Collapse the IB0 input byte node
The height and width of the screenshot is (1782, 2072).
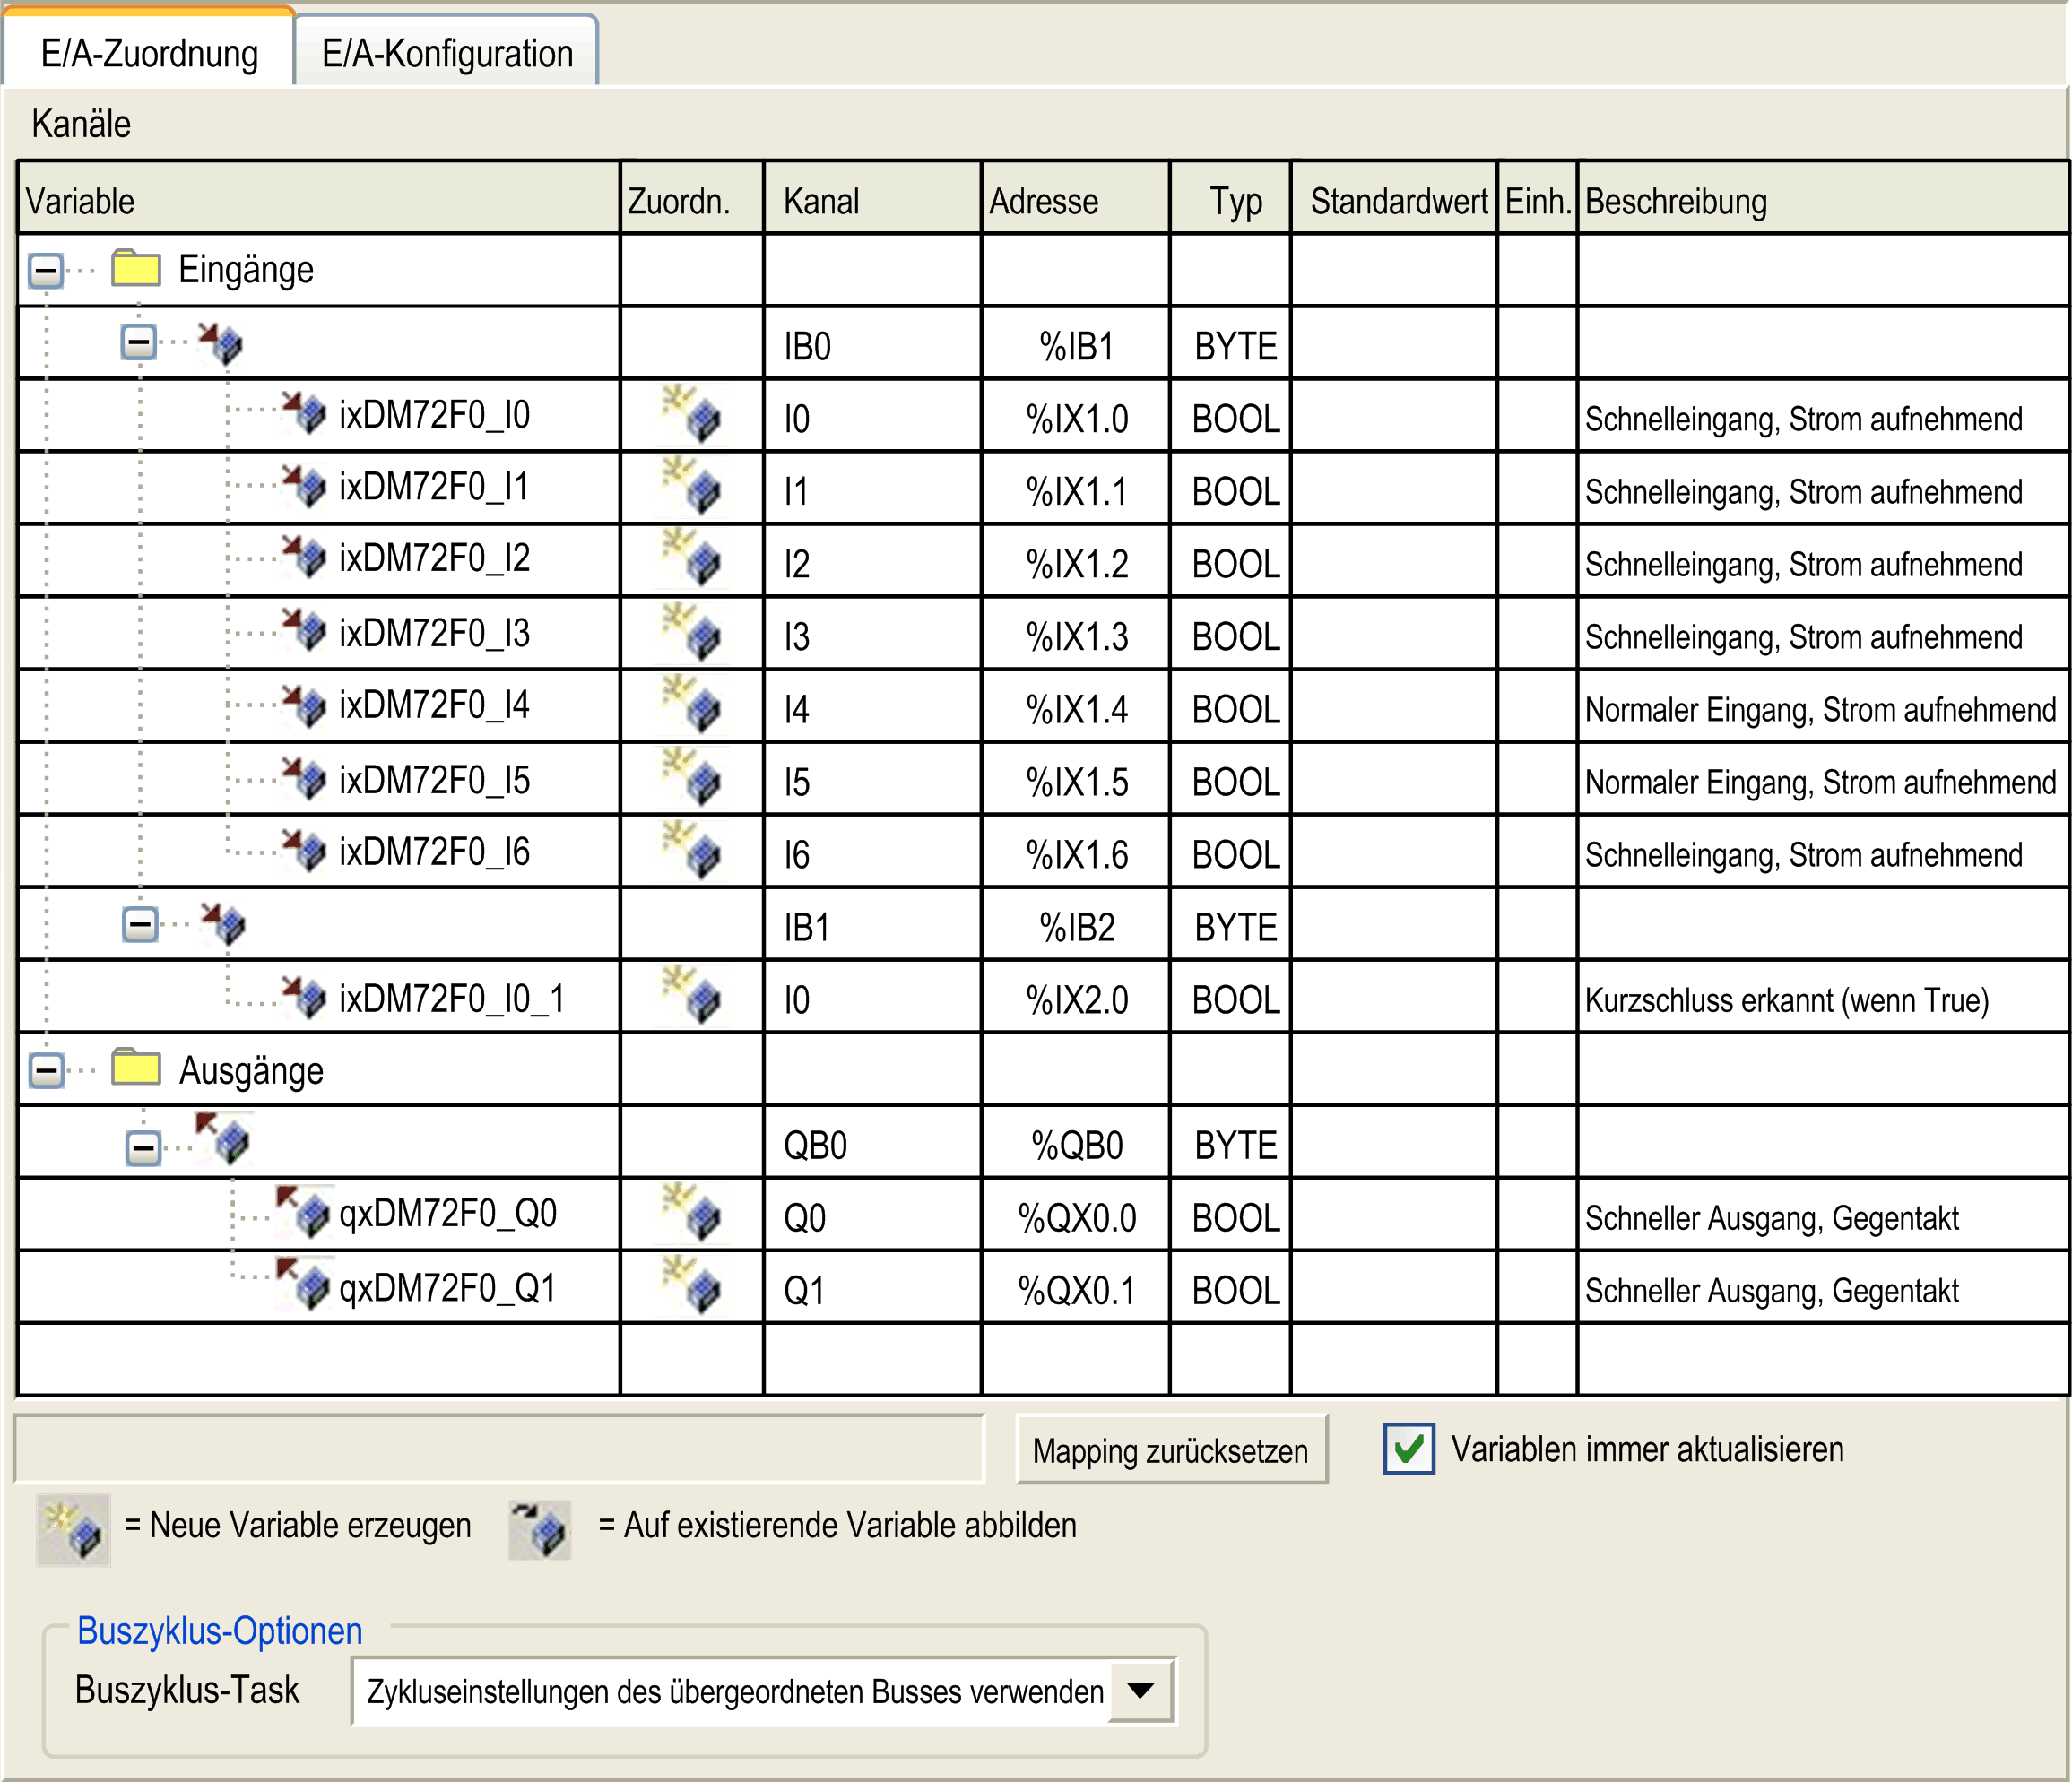pyautogui.click(x=138, y=342)
